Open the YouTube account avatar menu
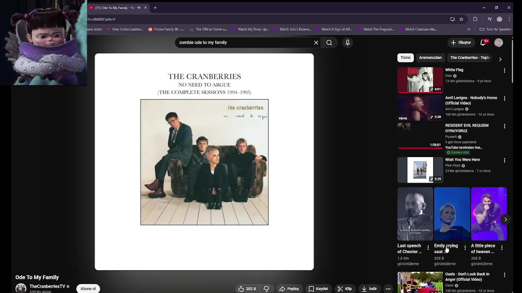 click(x=498, y=42)
